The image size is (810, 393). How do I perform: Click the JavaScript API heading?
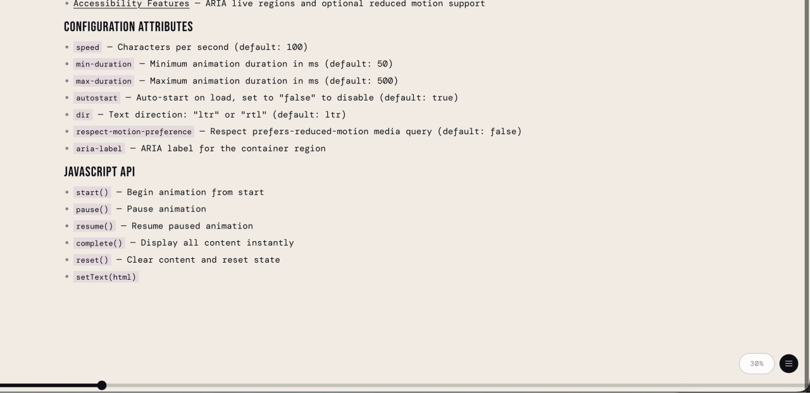(x=99, y=172)
